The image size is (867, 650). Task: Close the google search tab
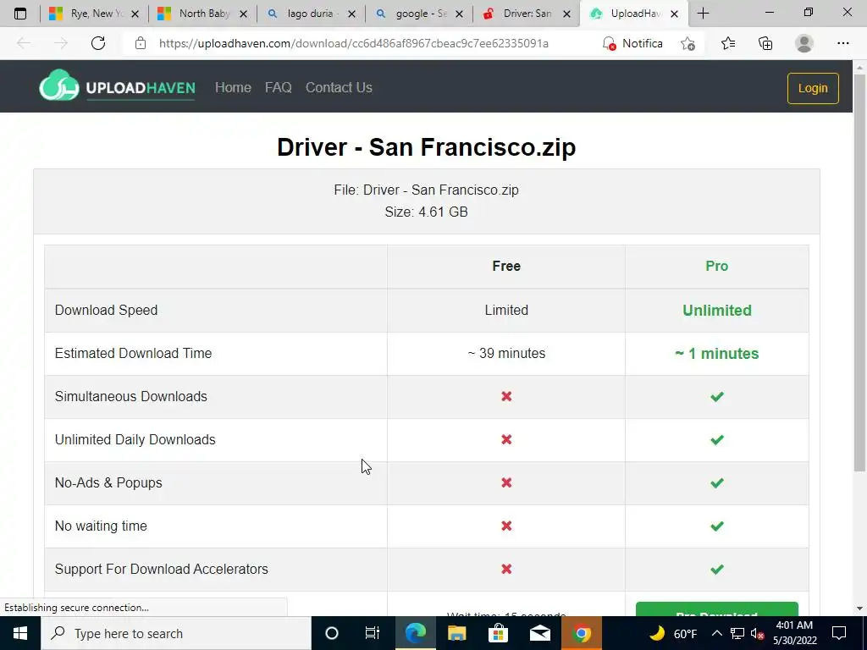click(x=460, y=14)
